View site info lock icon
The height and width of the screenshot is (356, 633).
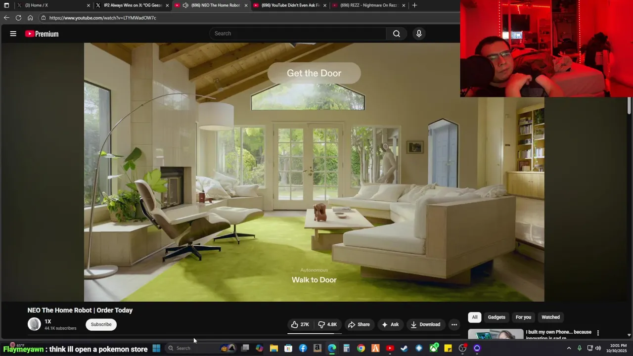click(x=44, y=18)
